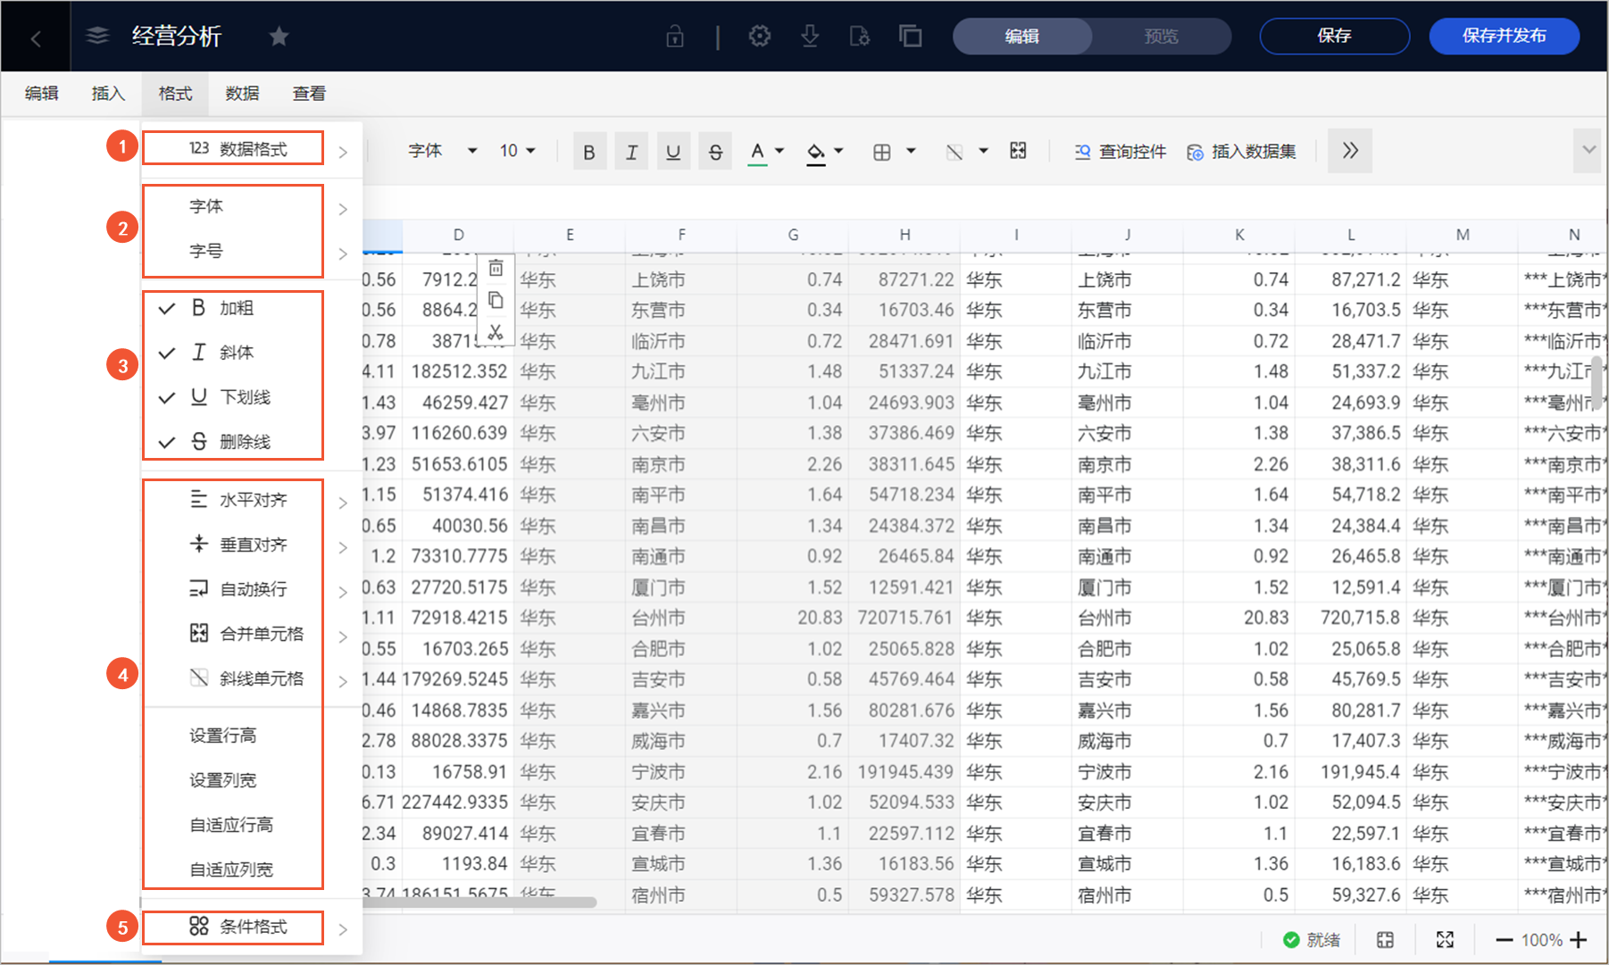Open settings via the gear icon
Image resolution: width=1609 pixels, height=965 pixels.
(x=760, y=37)
